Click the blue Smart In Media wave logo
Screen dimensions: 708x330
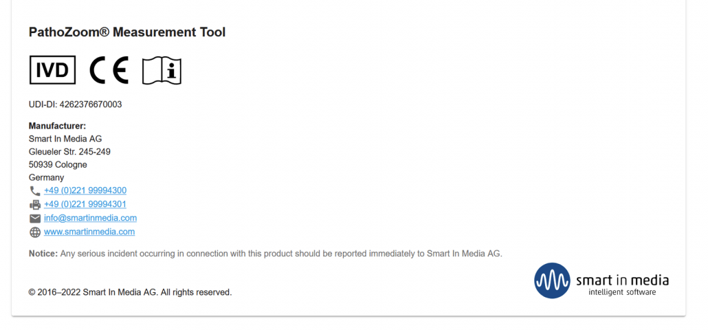click(552, 280)
